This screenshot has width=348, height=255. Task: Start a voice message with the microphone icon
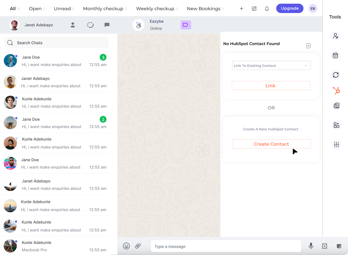tap(311, 246)
